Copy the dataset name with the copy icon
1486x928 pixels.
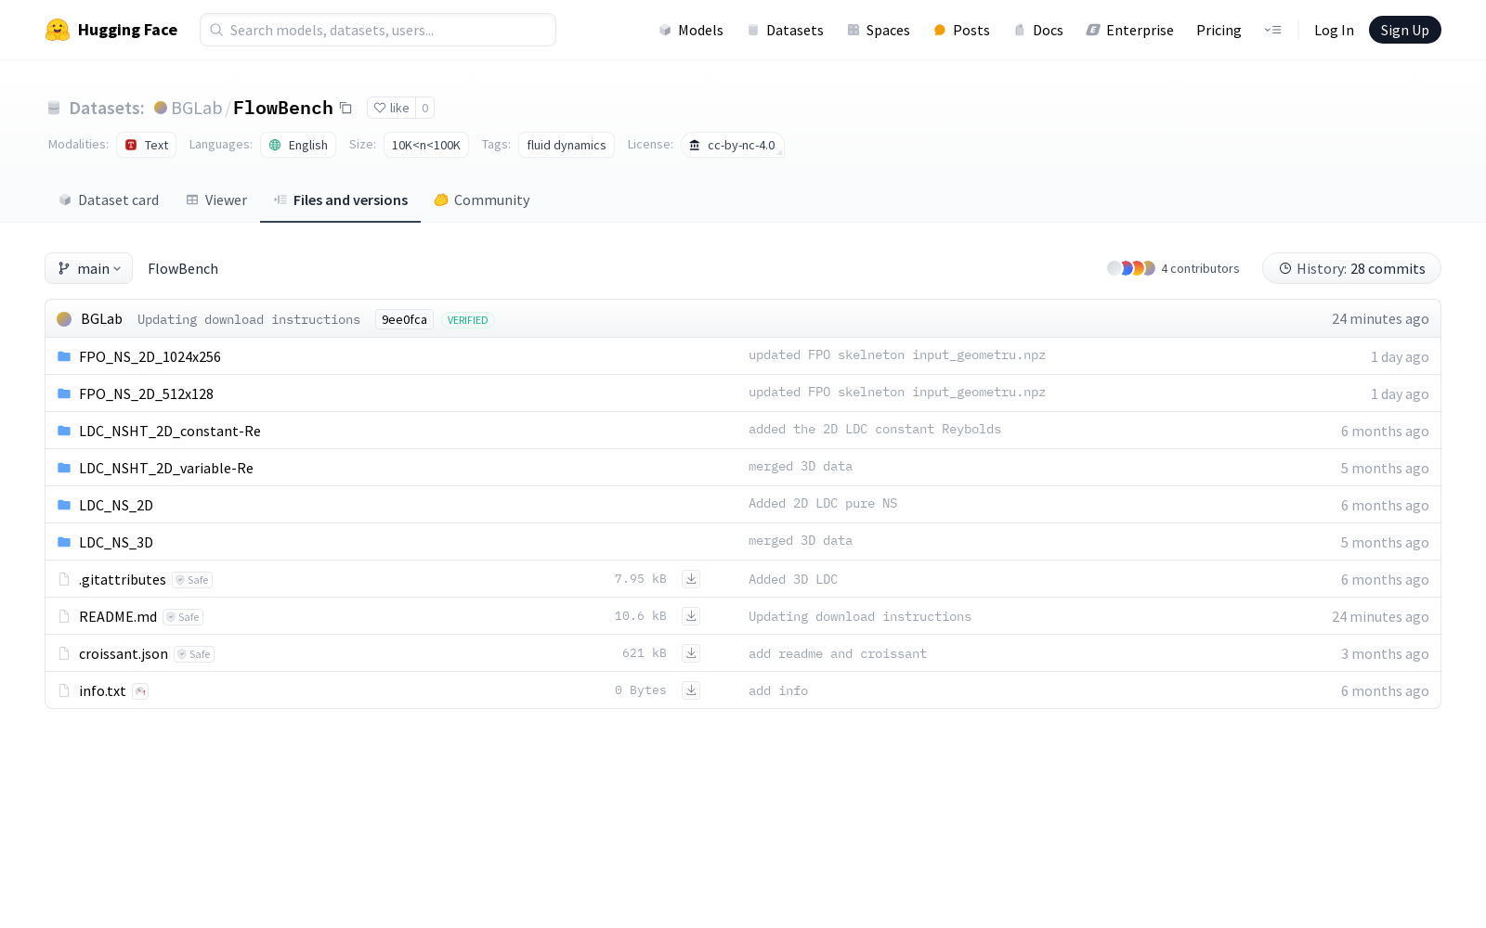click(x=345, y=108)
